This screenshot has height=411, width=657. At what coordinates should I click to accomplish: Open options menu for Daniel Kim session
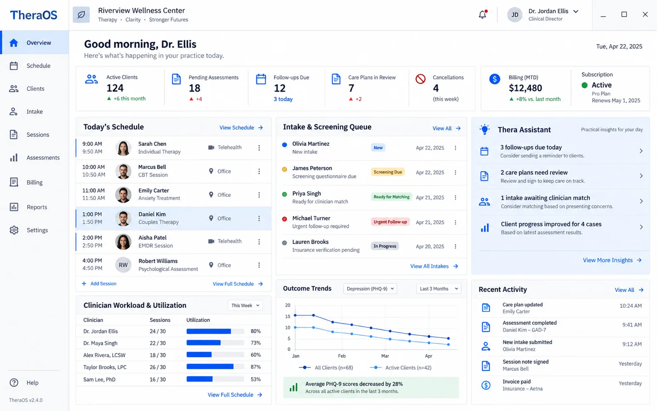[259, 218]
